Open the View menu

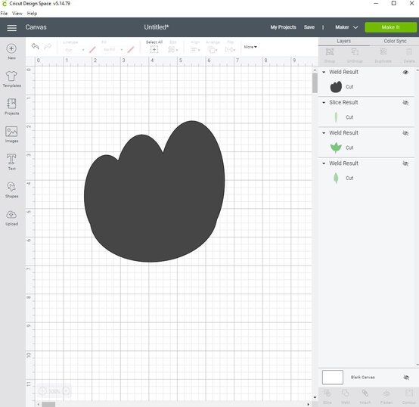(17, 14)
